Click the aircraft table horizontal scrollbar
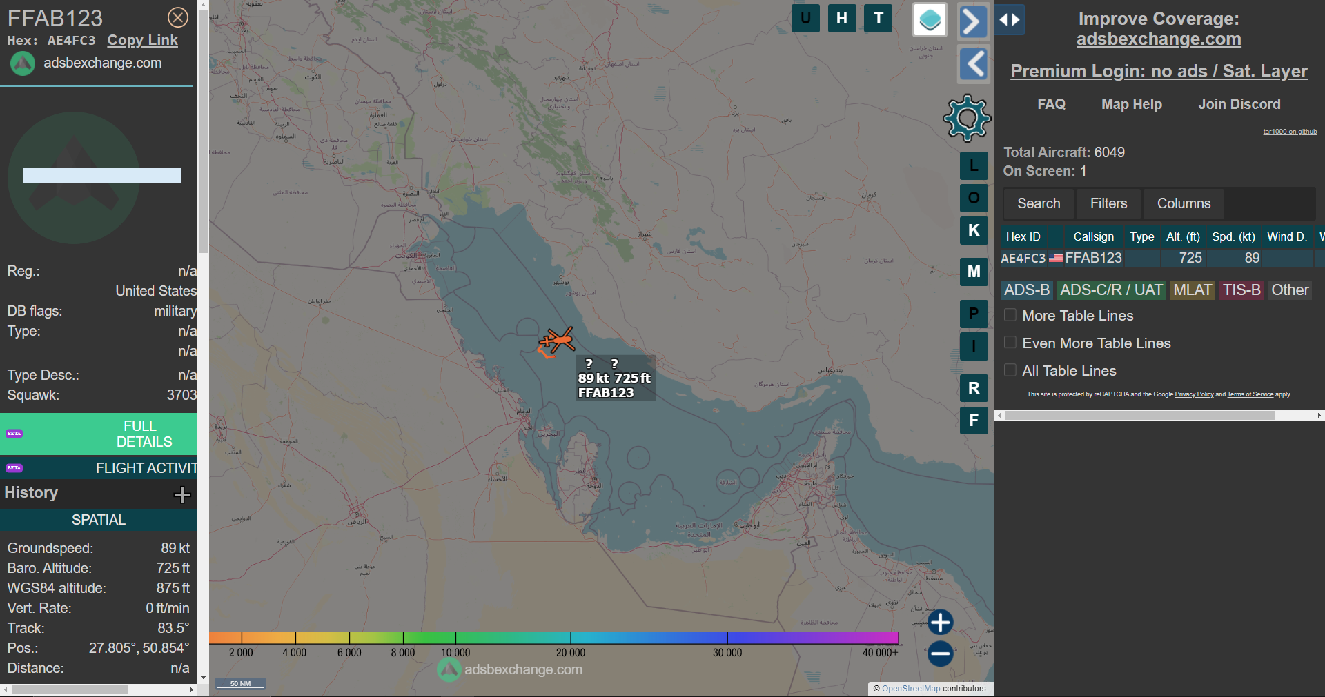 pyautogui.click(x=1140, y=416)
